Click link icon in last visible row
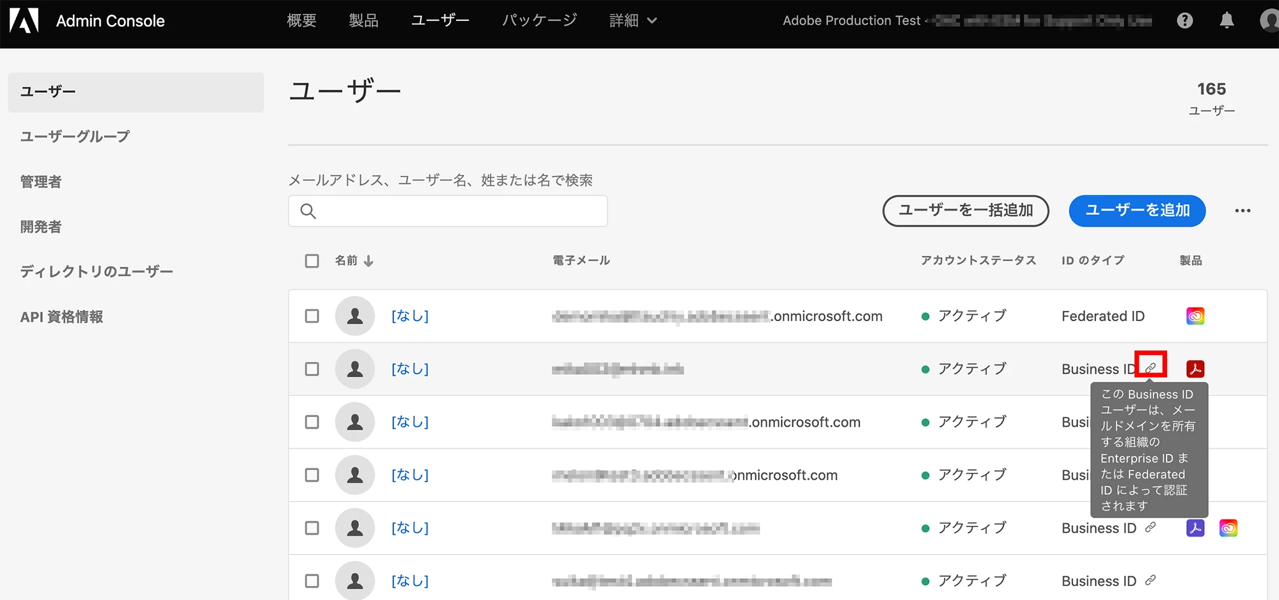 [1150, 580]
